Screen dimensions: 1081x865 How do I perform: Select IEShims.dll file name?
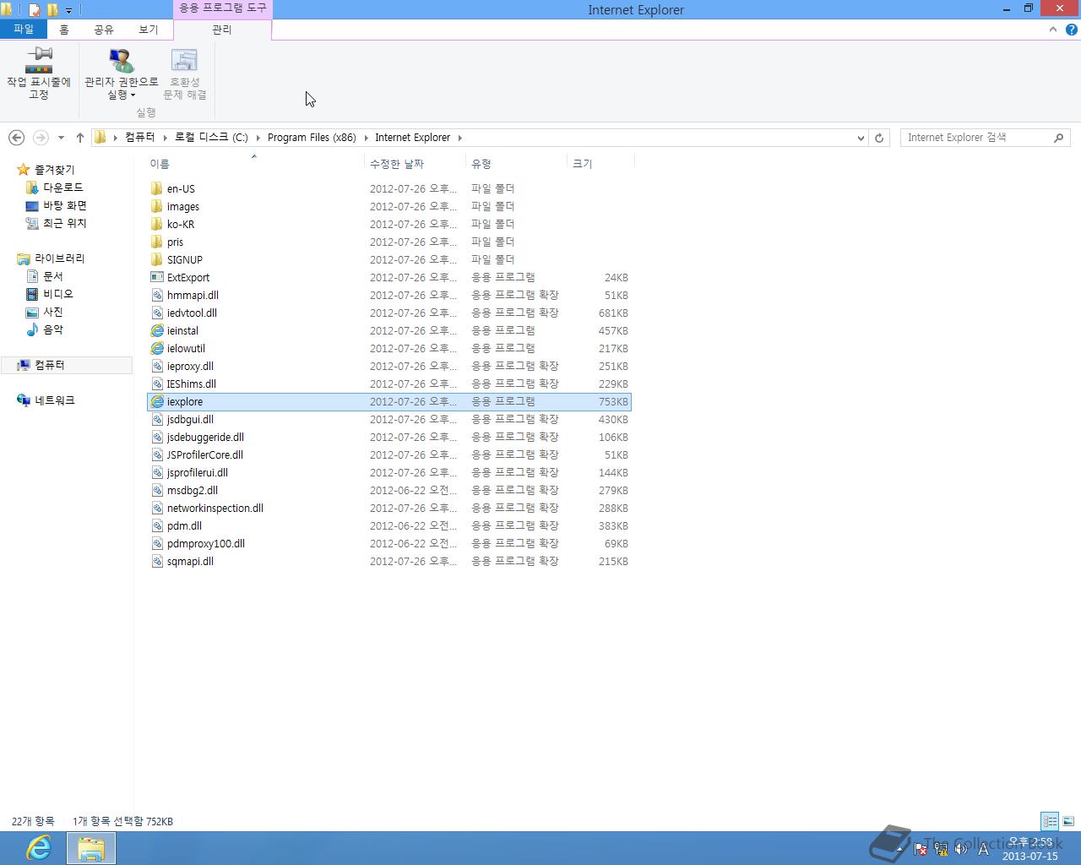[191, 384]
